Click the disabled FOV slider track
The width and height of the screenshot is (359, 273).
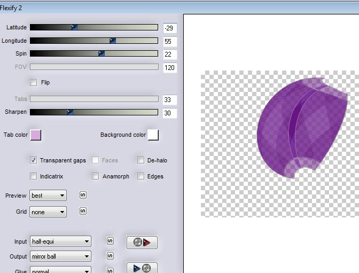(x=94, y=67)
